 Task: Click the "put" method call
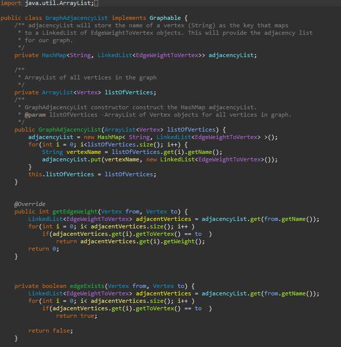[x=96, y=159]
